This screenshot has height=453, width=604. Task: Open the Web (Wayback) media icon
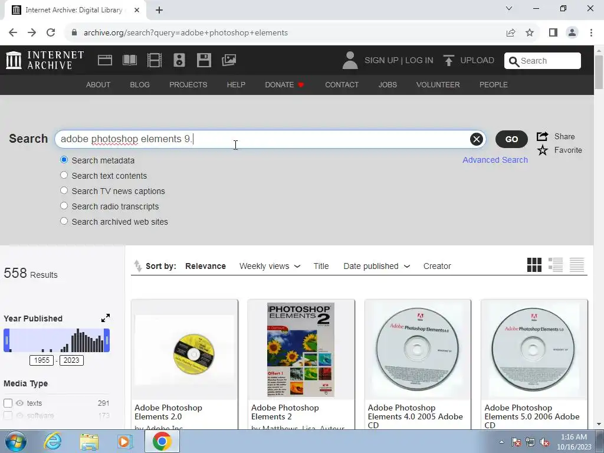point(105,60)
